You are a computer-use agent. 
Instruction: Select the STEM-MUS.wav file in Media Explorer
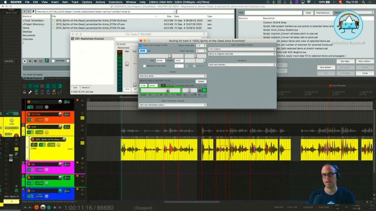[92, 21]
